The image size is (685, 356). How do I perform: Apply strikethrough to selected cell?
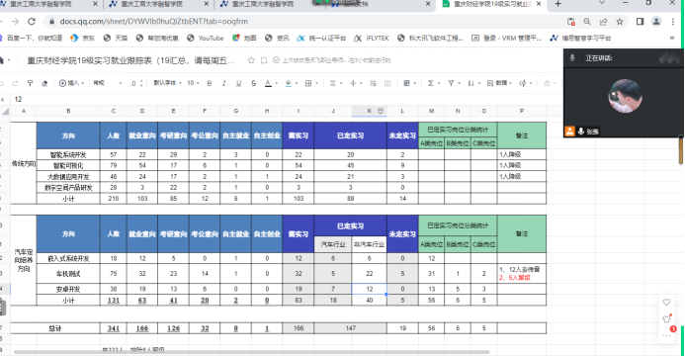point(253,83)
